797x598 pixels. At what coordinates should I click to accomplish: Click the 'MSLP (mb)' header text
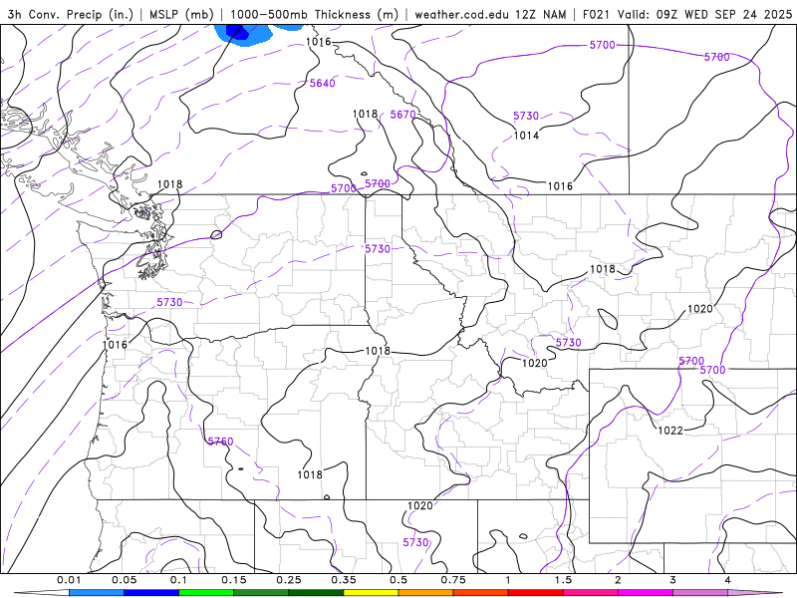click(181, 14)
